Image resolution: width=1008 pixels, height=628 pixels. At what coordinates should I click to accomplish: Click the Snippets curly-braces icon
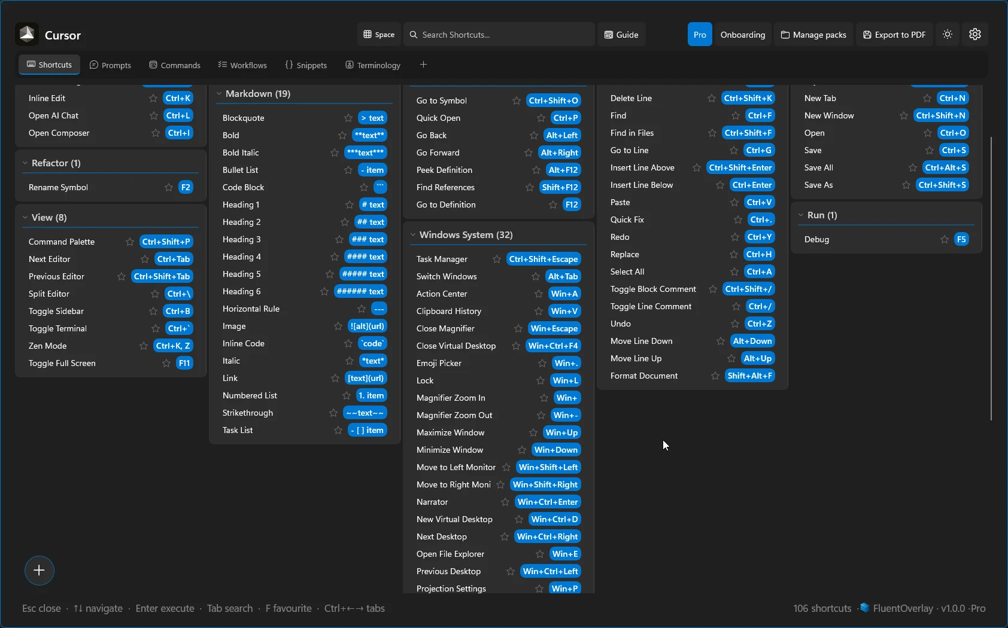(x=289, y=65)
